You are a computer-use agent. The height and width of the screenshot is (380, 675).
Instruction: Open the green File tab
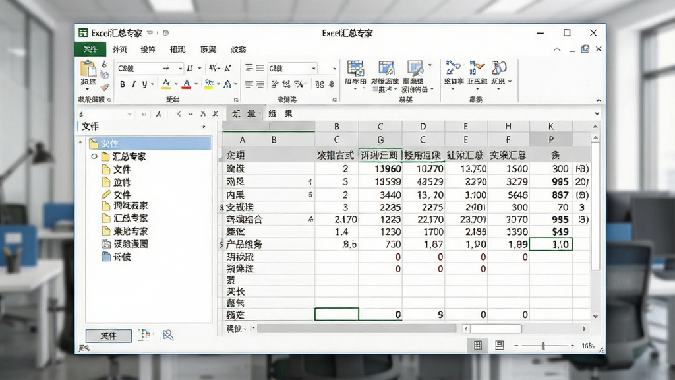(90, 49)
